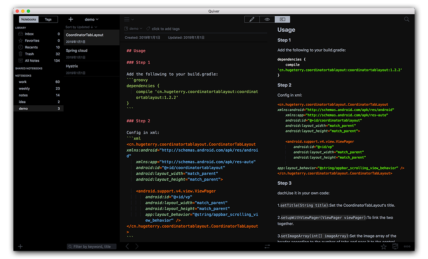The height and width of the screenshot is (259, 428).
Task: Click the notebook icon beside demo label
Action: coord(126,29)
